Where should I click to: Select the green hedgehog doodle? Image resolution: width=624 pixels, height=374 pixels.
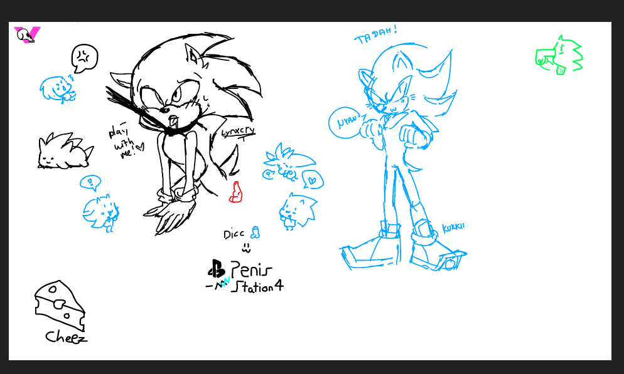click(559, 55)
